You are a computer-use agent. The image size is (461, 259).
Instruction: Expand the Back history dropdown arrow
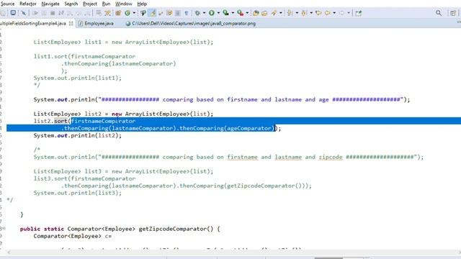[x=334, y=13]
